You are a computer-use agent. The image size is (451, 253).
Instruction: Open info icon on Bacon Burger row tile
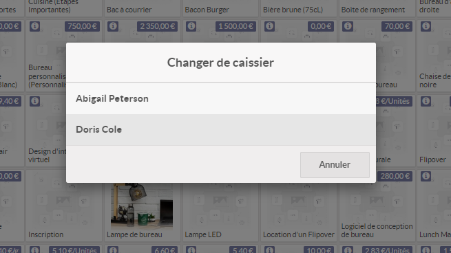click(191, 26)
